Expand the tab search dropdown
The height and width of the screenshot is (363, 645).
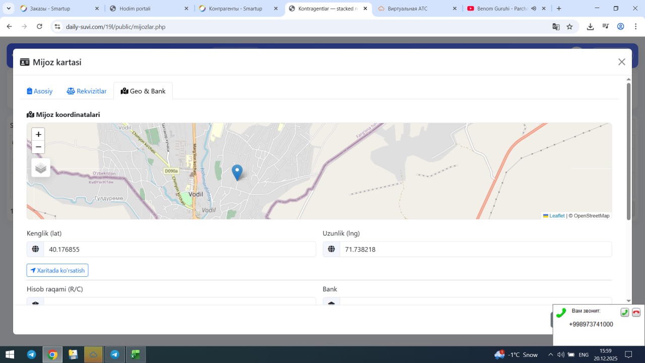9,9
